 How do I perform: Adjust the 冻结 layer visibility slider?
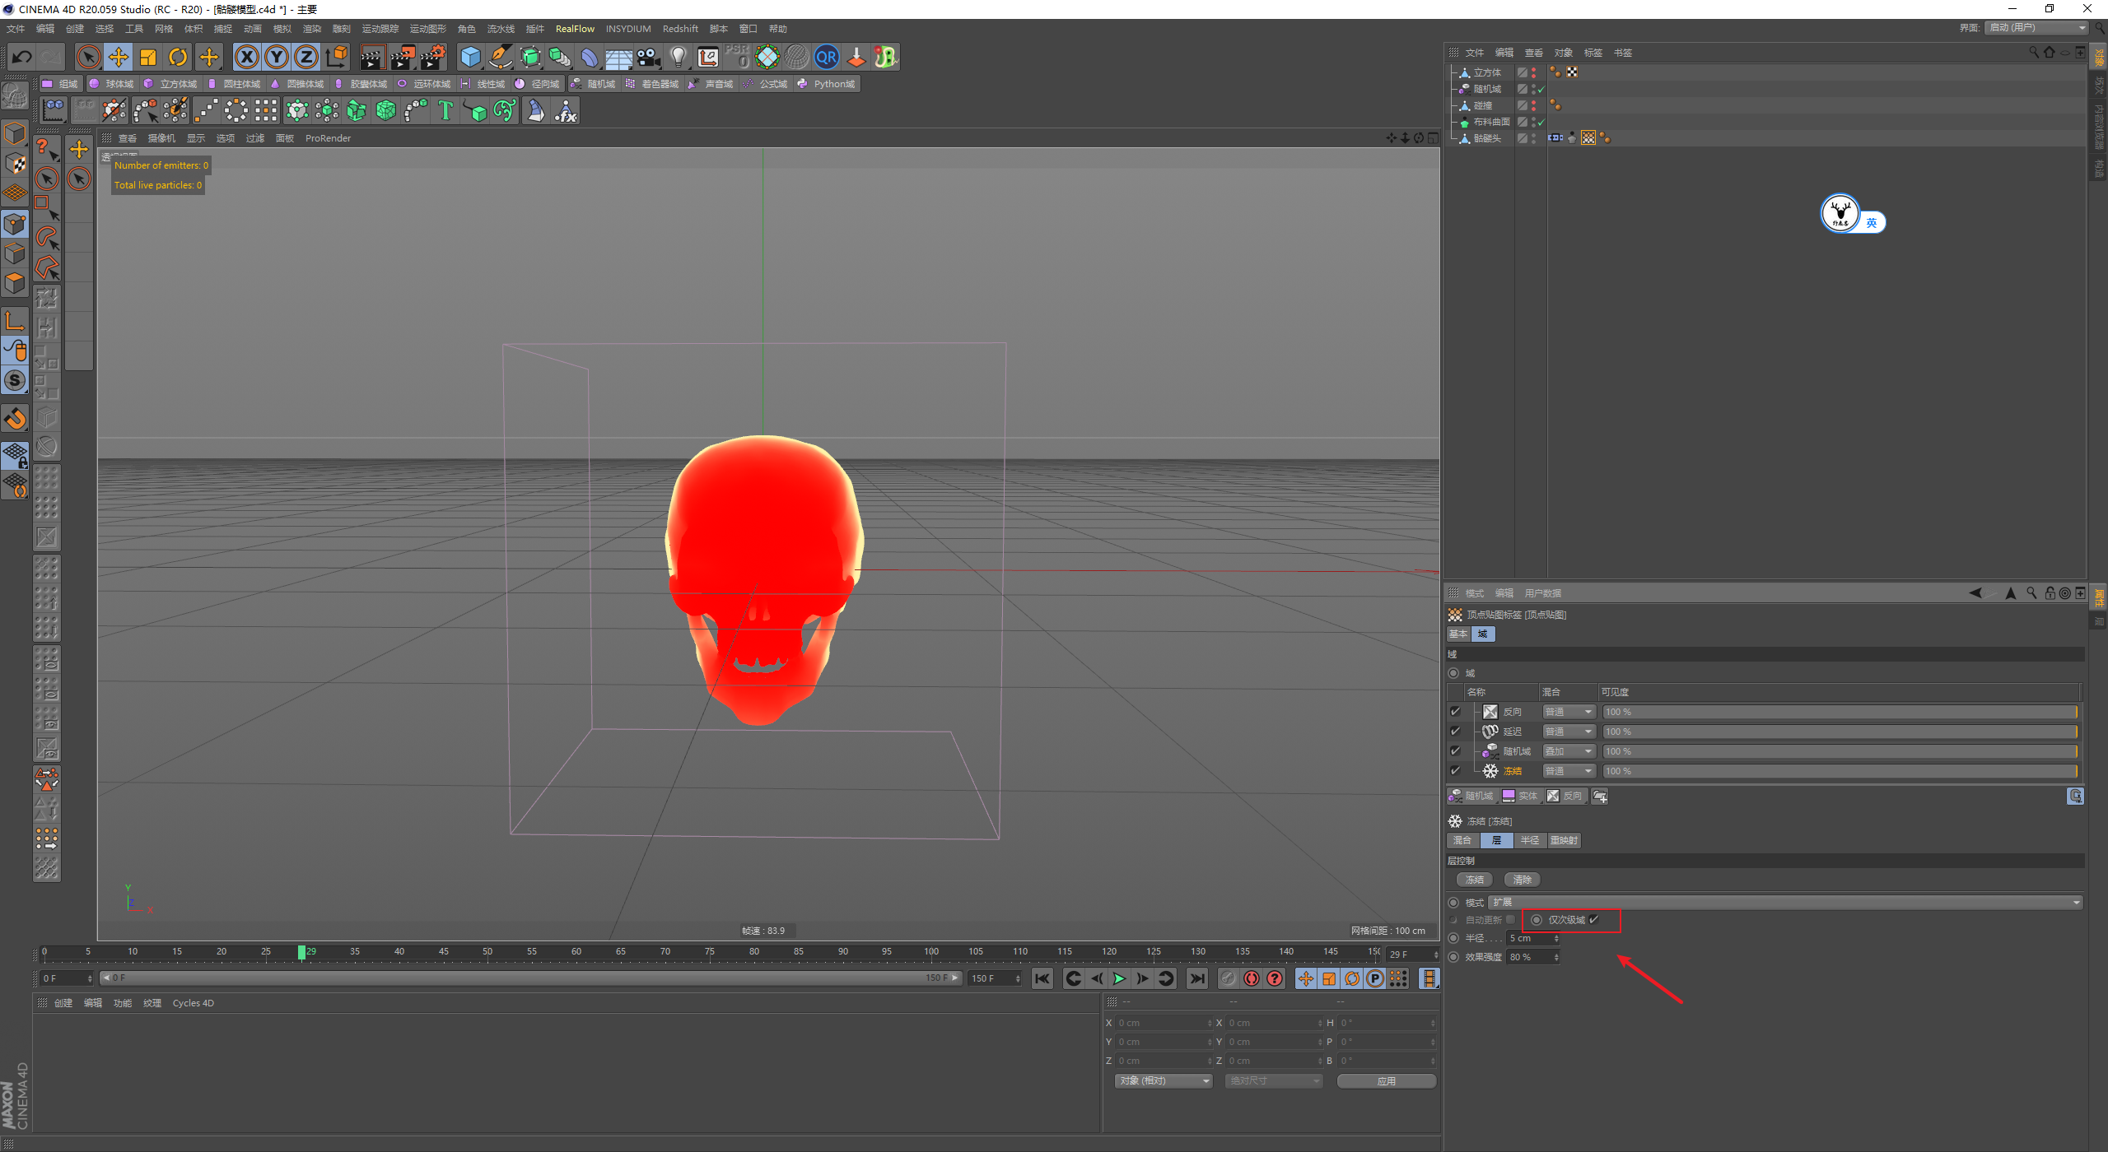(1839, 771)
